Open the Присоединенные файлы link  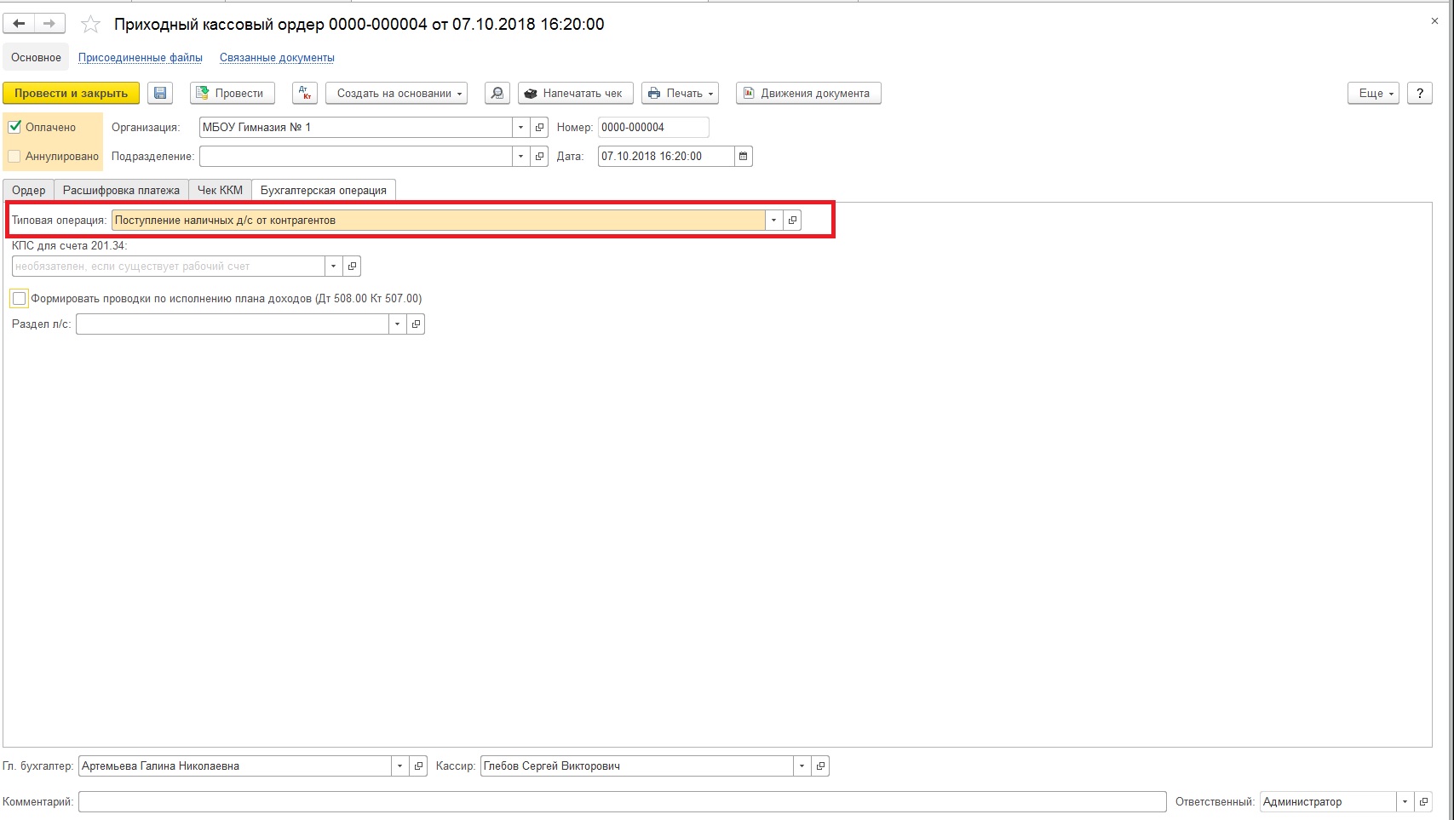pos(141,58)
